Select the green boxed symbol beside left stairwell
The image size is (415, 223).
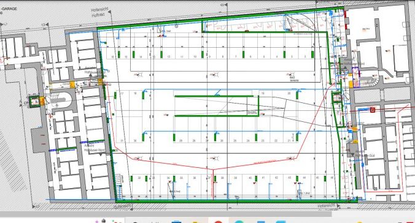(34, 101)
